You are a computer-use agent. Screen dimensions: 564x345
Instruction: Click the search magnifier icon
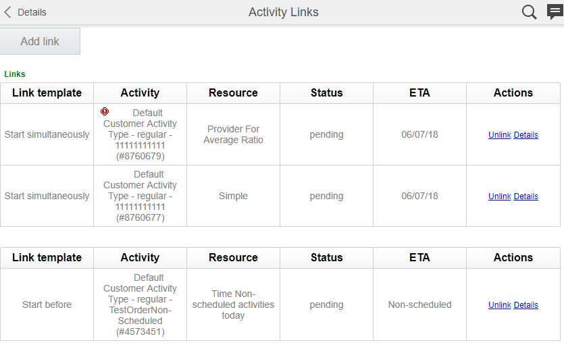[x=530, y=12]
